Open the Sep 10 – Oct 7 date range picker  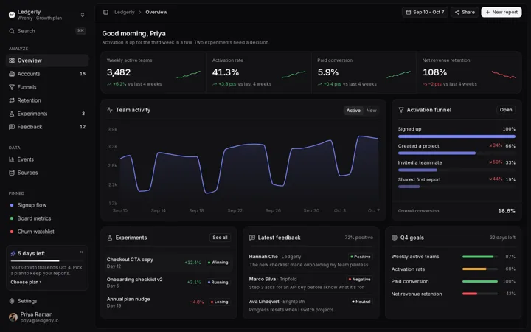click(x=425, y=13)
